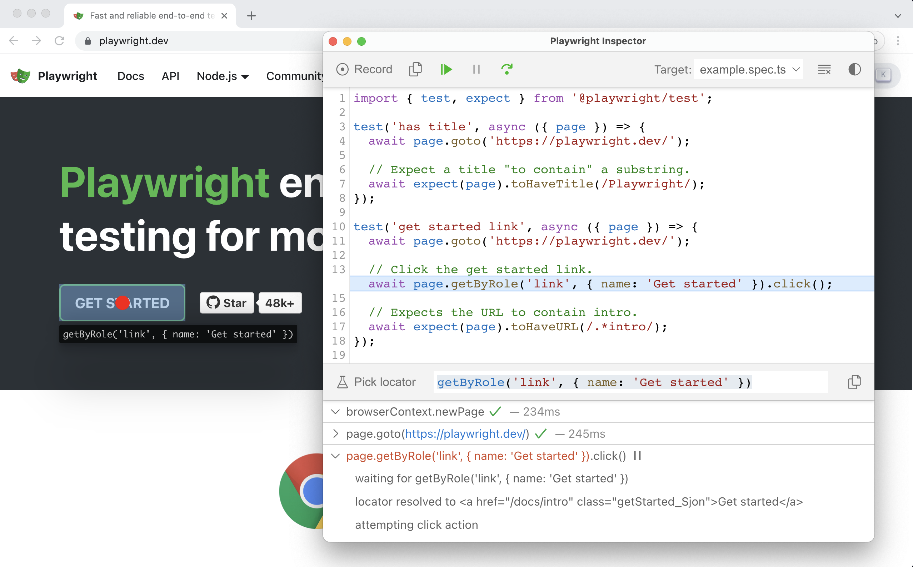This screenshot has height=567, width=913.
Task: Close the Playwright Inspector window
Action: [x=333, y=41]
